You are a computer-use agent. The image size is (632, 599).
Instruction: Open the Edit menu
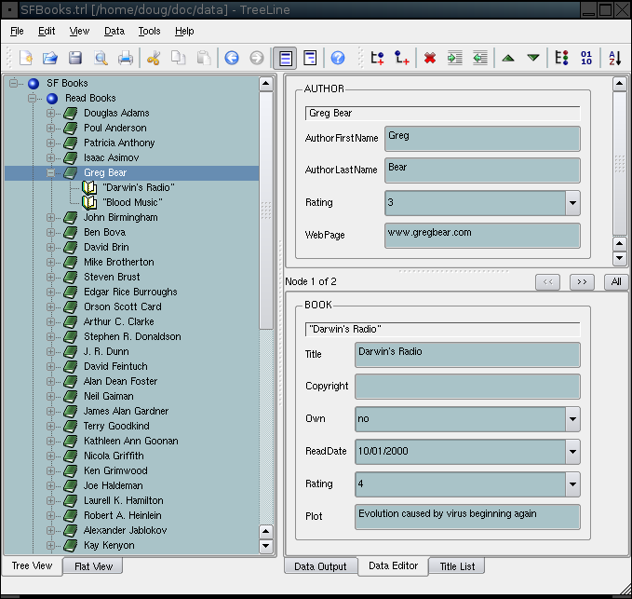coord(47,31)
